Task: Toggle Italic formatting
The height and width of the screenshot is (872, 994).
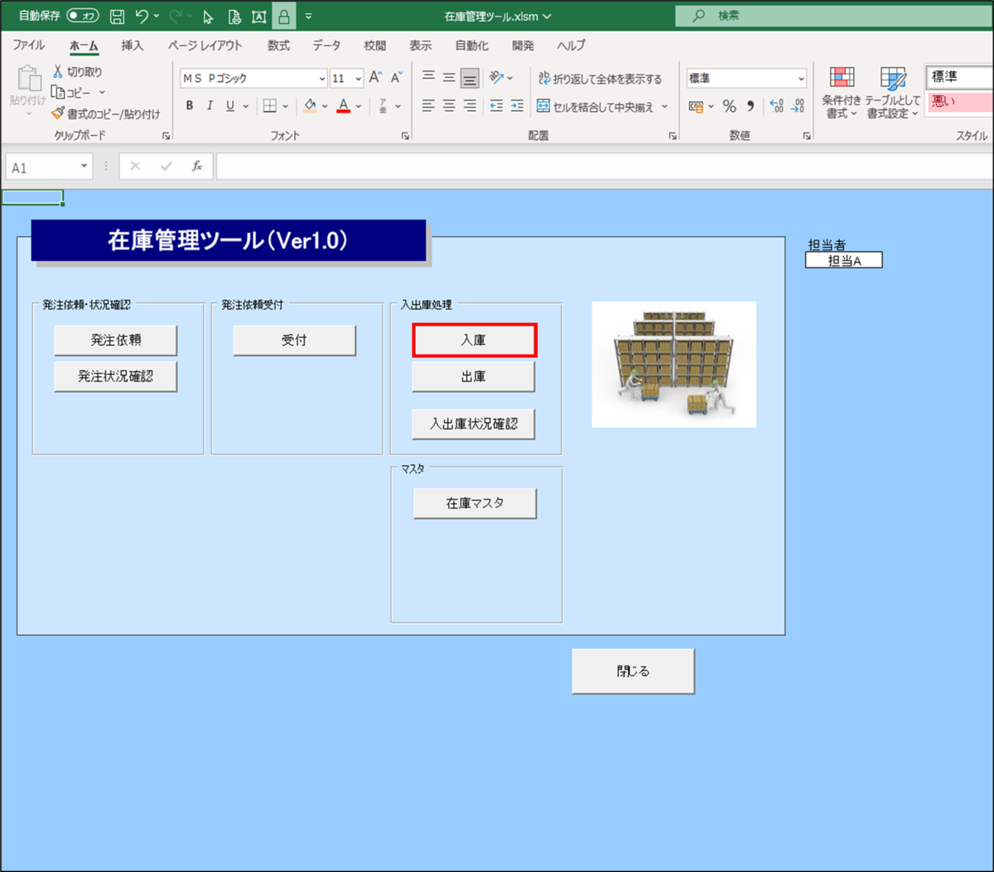Action: [210, 105]
